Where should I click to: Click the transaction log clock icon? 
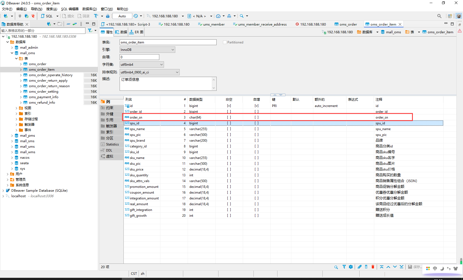click(136, 16)
